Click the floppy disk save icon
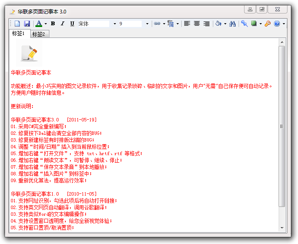298x244 pixels. pyautogui.click(x=27, y=24)
